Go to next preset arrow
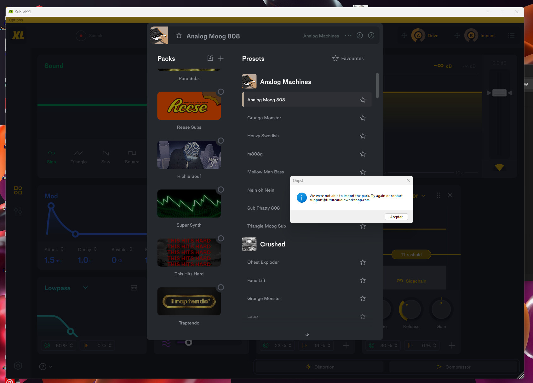The width and height of the screenshot is (533, 383). tap(371, 35)
